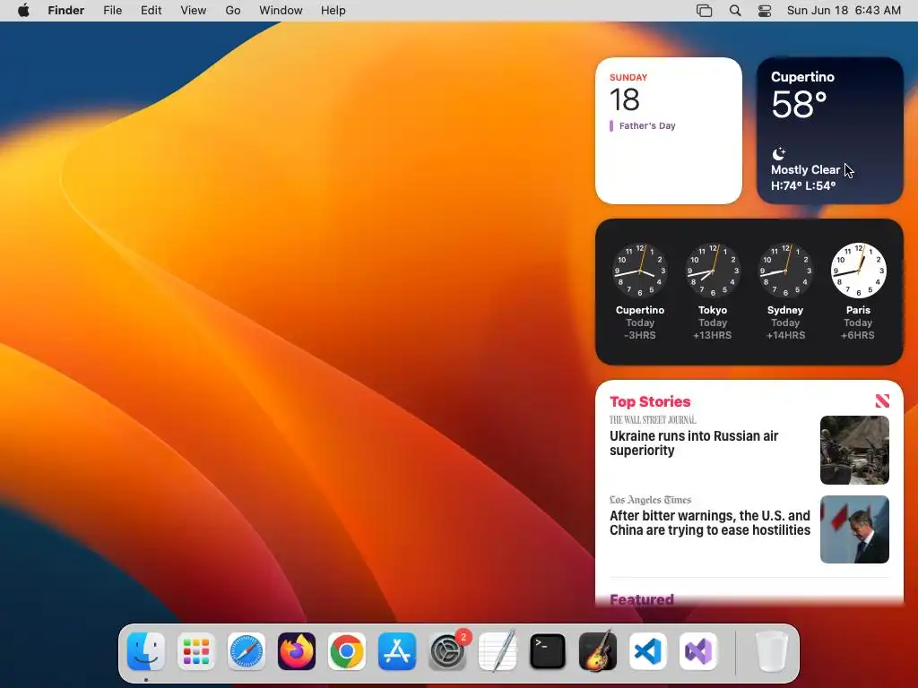Click the +6HRS offset under Paris

(858, 335)
